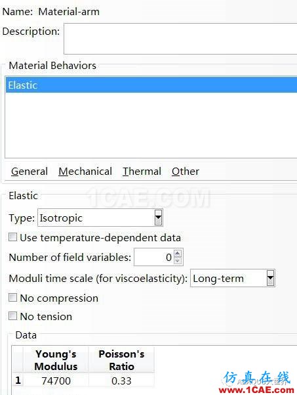Viewport: 297px width, 395px height.
Task: Increase field variables with up arrow
Action: [178, 253]
